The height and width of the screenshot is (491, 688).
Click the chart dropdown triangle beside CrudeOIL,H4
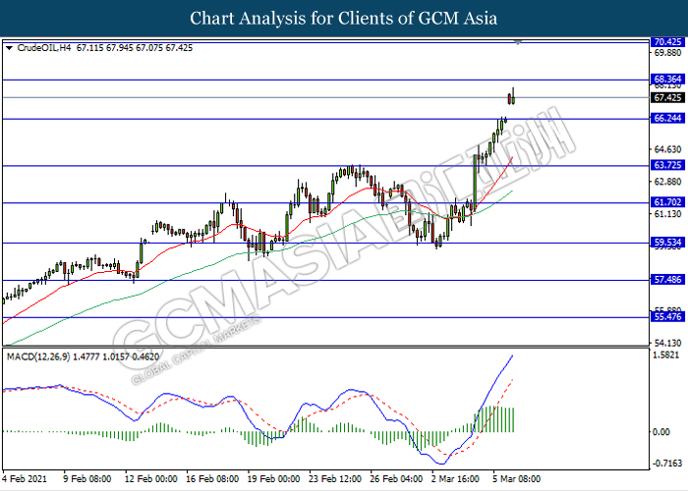tap(9, 48)
